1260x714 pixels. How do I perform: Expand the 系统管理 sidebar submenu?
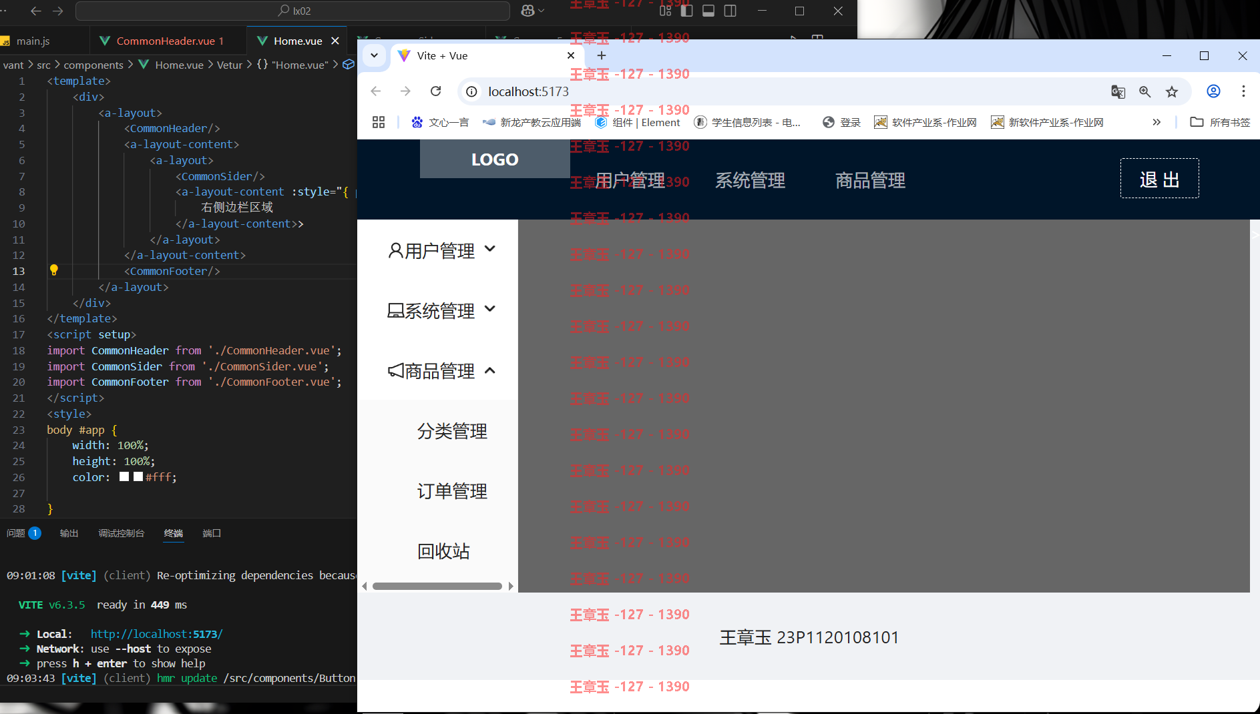[437, 310]
